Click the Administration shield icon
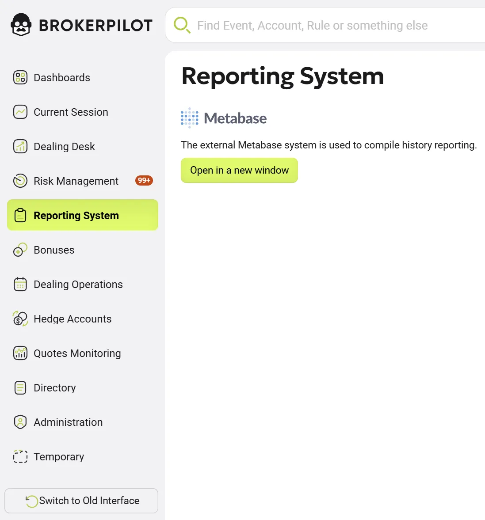Screen dimensions: 485x520 coord(20,422)
